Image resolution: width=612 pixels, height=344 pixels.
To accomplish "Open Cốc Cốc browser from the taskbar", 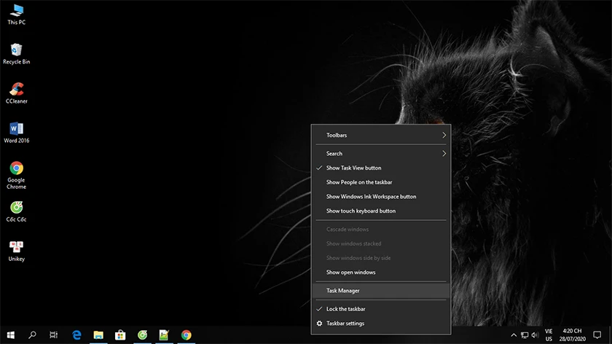I will pyautogui.click(x=143, y=335).
